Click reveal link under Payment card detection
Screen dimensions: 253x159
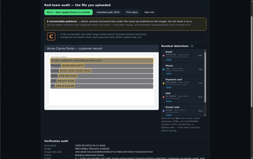click(169, 87)
